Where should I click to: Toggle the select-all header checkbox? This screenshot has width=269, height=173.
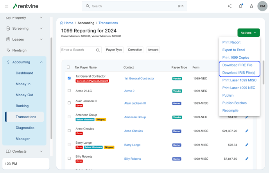[x=68, y=67]
